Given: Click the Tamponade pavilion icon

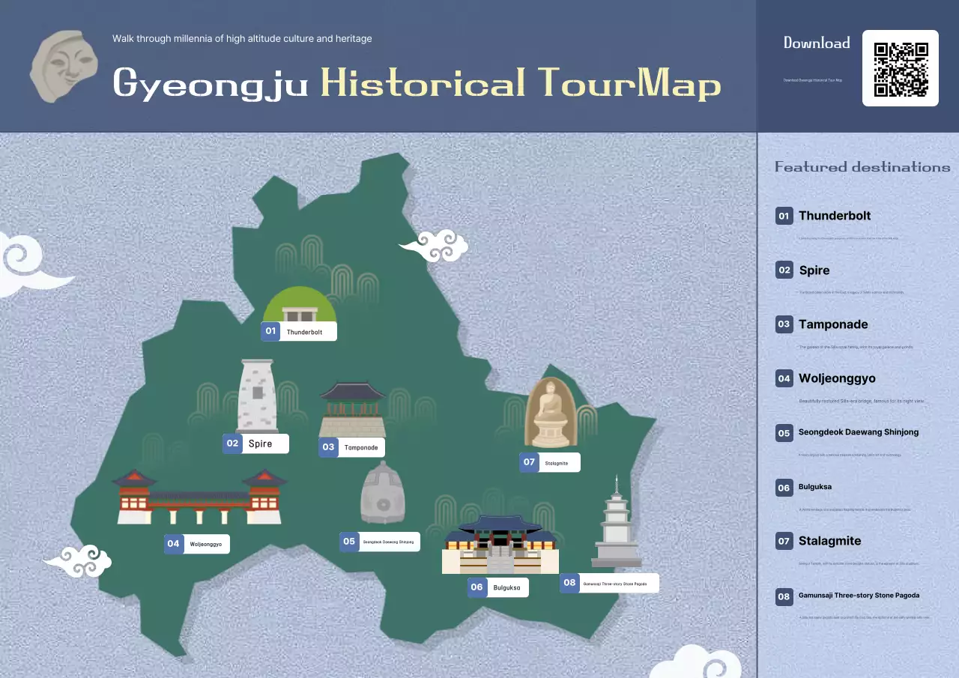Looking at the screenshot, I should (352, 408).
